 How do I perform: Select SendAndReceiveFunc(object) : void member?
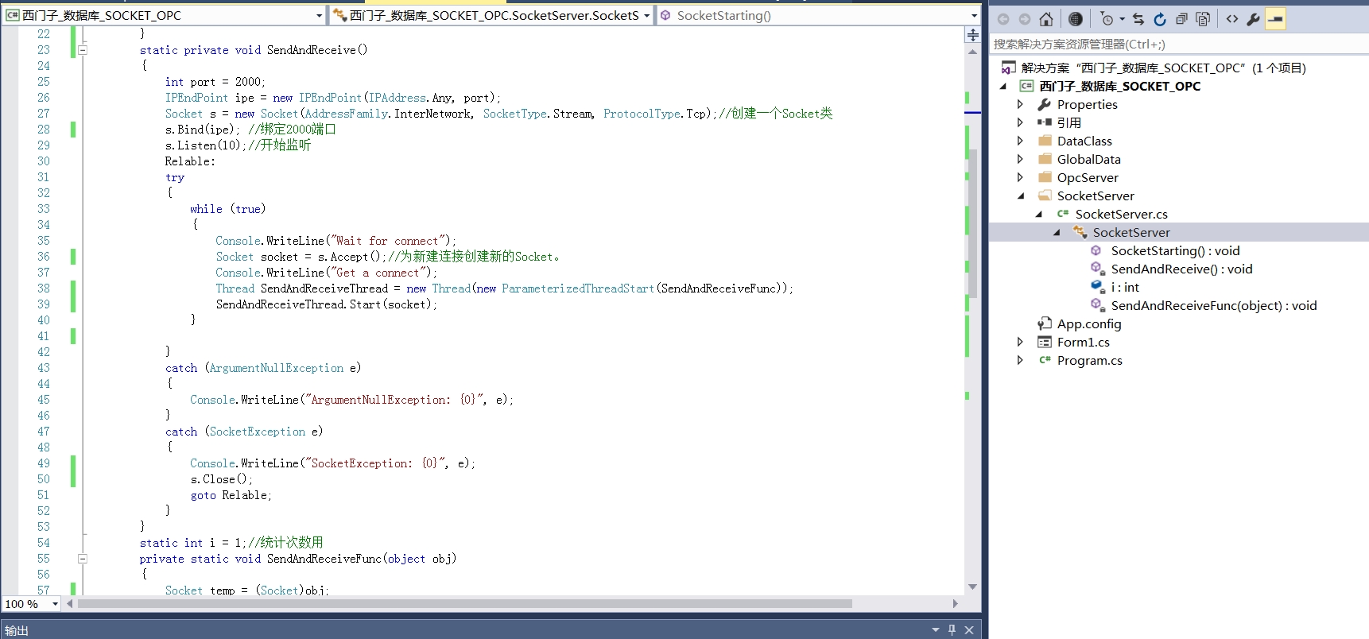(1213, 305)
